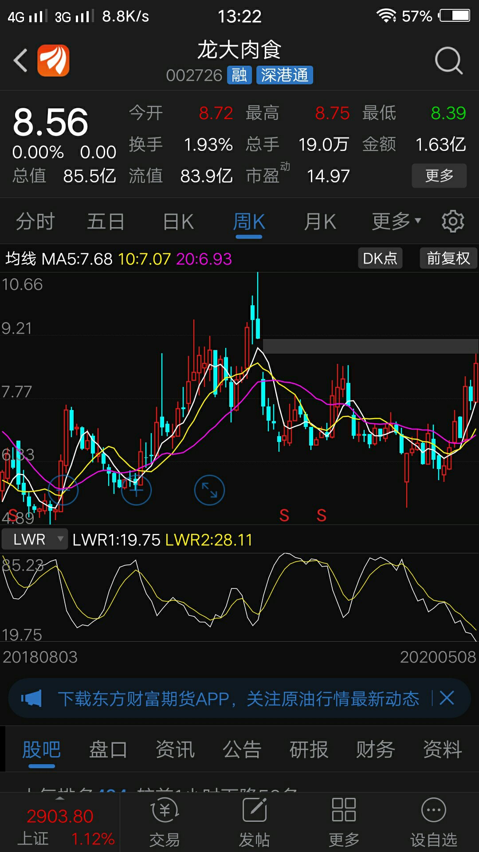Open the 交易 trade icon
This screenshot has height=852, width=479.
pyautogui.click(x=165, y=822)
